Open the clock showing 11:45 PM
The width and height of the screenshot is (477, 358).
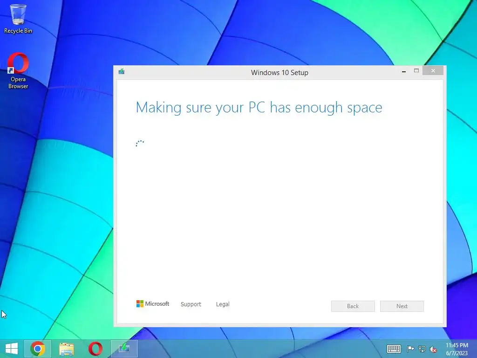(457, 349)
